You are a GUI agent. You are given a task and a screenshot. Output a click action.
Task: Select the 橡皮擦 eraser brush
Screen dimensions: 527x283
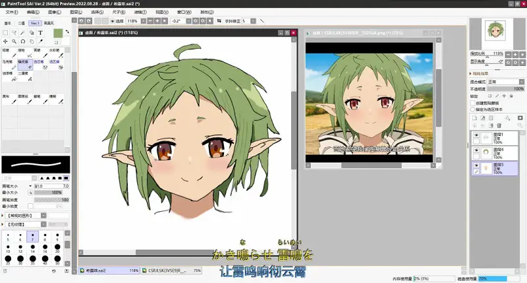click(x=25, y=65)
